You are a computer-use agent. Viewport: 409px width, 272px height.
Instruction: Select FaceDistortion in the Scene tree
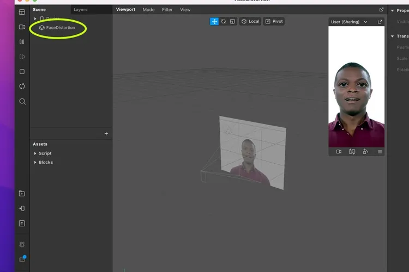[60, 28]
